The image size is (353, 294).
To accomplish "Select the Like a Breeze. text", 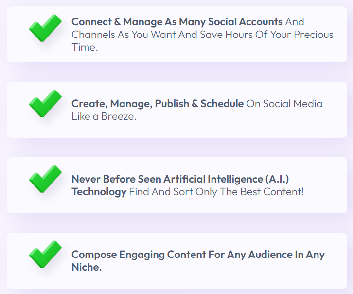I will click(x=104, y=116).
